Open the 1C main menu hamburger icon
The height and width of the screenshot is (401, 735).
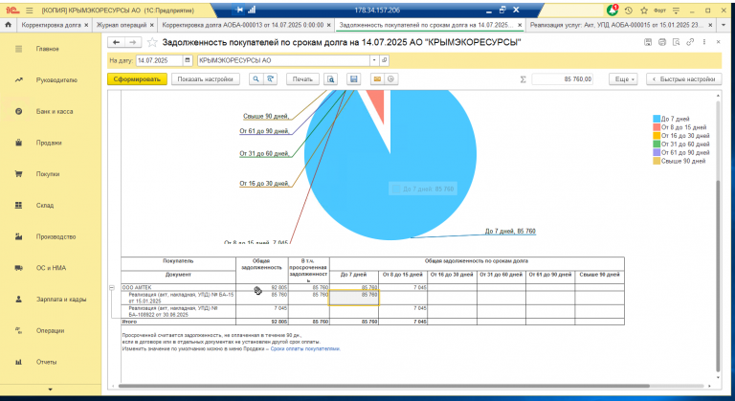30,10
